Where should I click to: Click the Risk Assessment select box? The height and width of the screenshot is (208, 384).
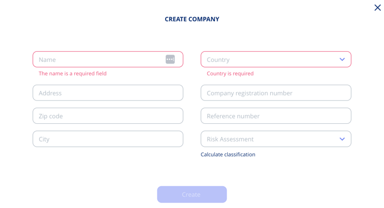[x=276, y=139]
